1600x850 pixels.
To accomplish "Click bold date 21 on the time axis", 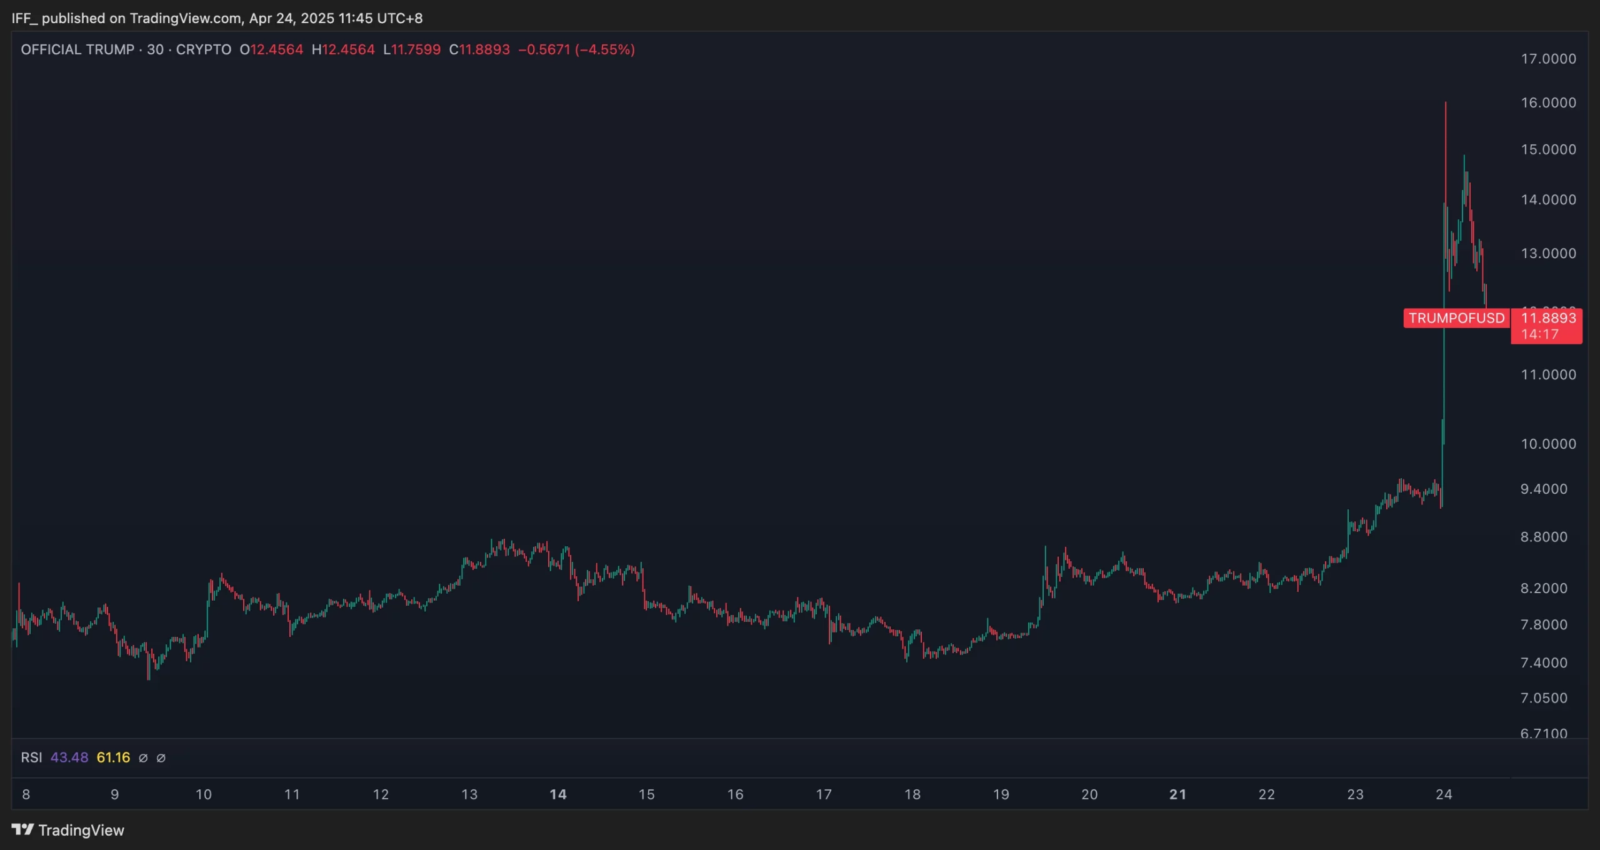I will tap(1178, 794).
